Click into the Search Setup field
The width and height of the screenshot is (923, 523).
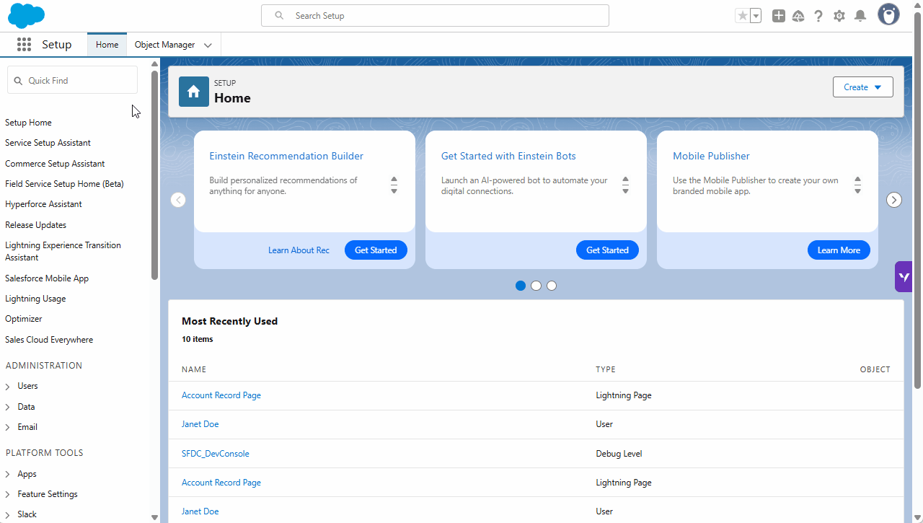point(435,16)
